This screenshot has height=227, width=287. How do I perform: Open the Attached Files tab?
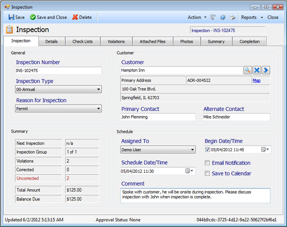point(153,41)
